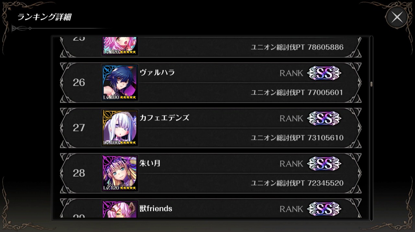Tap the 朱い月 blonde character avatar
Screen dimensions: 415x232
pyautogui.click(x=120, y=173)
